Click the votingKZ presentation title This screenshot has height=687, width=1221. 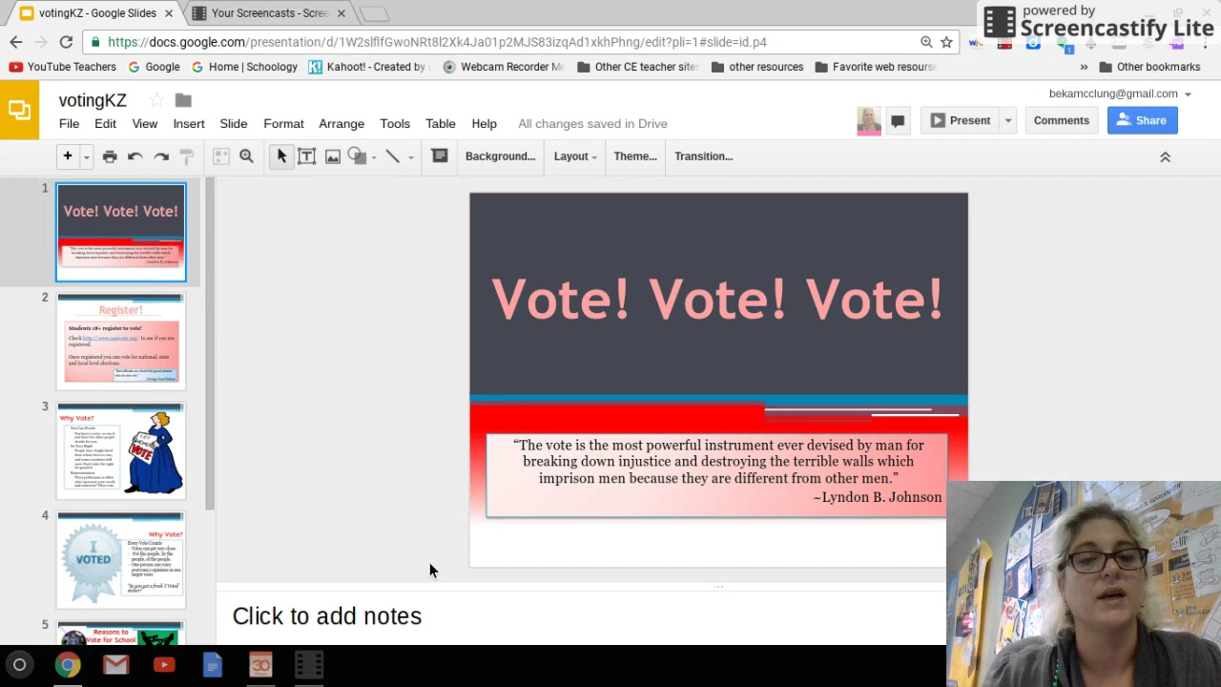(x=93, y=100)
